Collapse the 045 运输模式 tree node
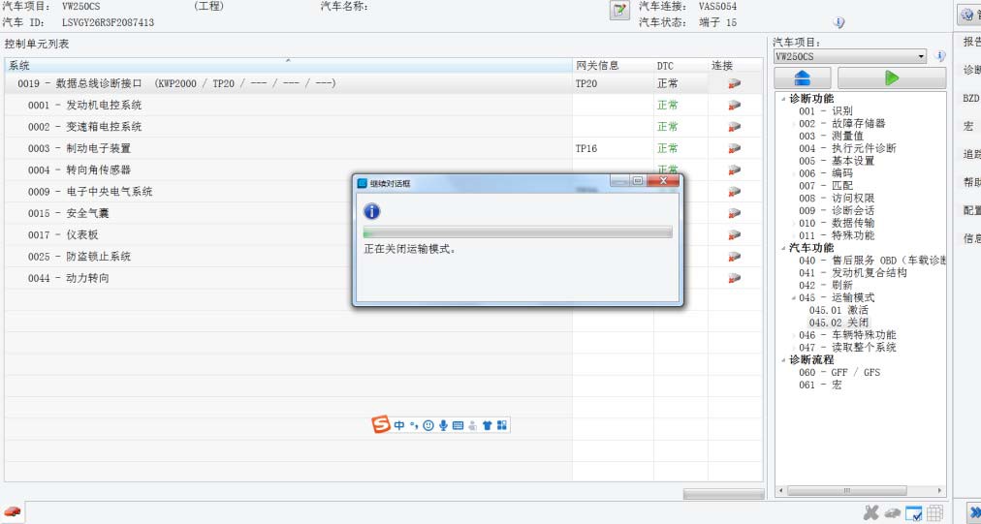981x524 pixels. (x=793, y=298)
